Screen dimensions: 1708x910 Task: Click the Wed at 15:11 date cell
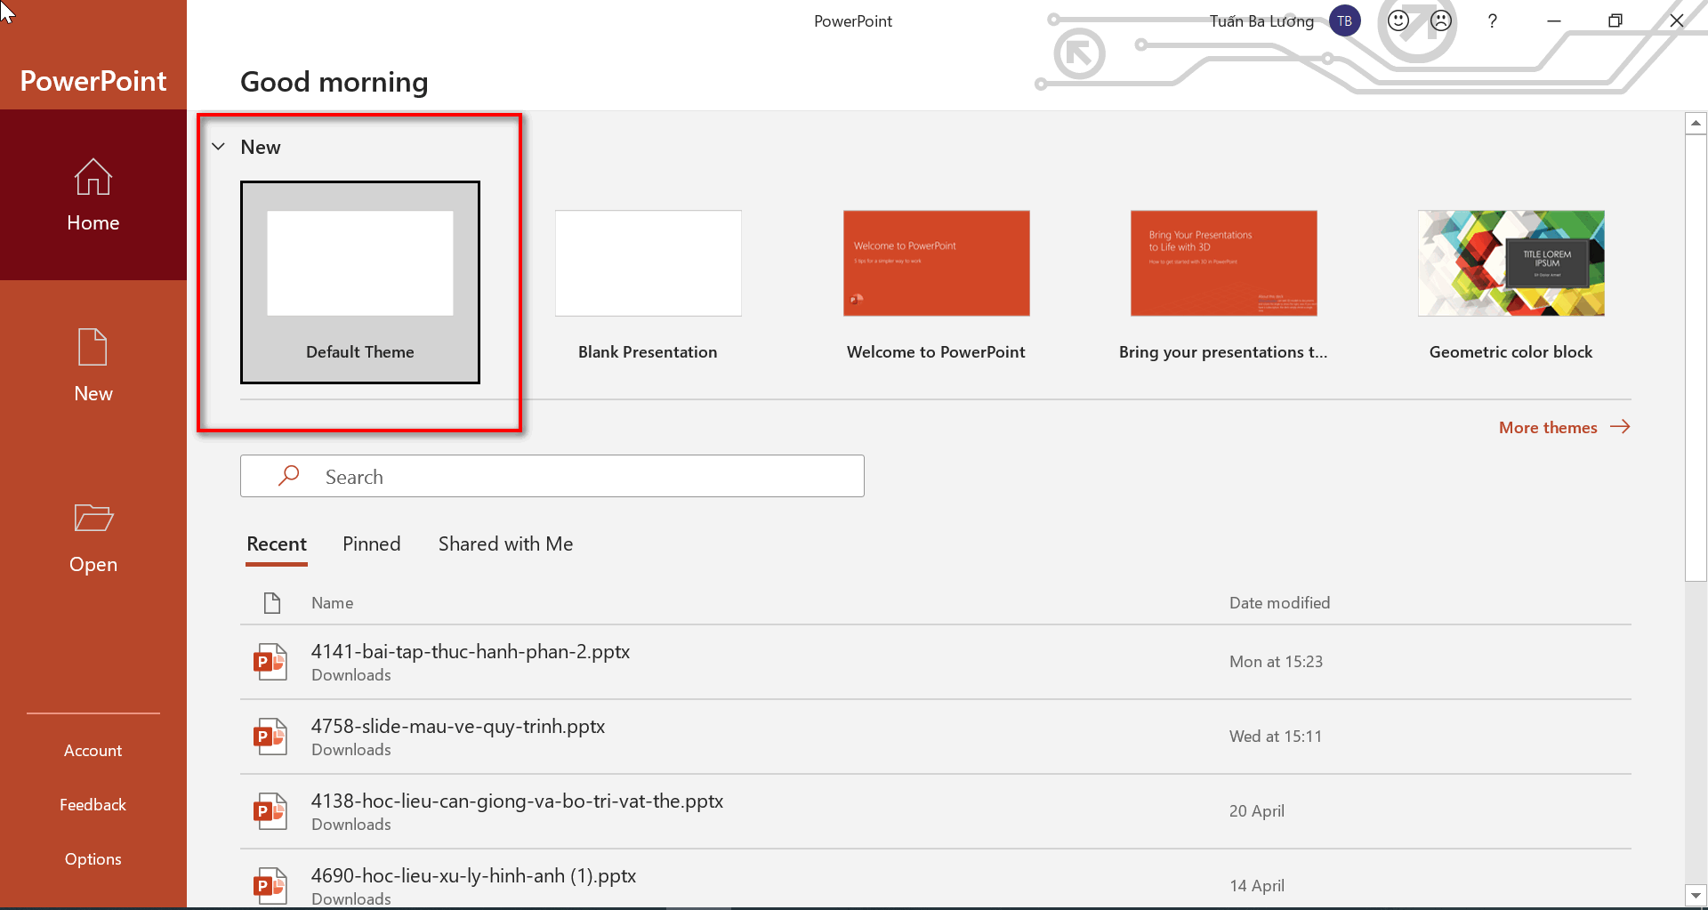point(1276,737)
